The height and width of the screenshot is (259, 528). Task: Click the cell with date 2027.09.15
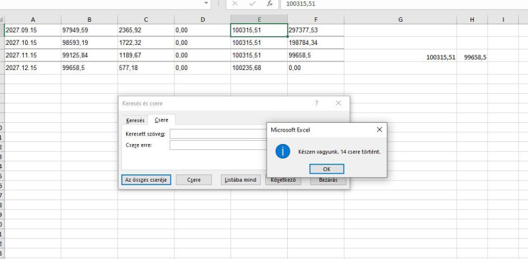33,30
